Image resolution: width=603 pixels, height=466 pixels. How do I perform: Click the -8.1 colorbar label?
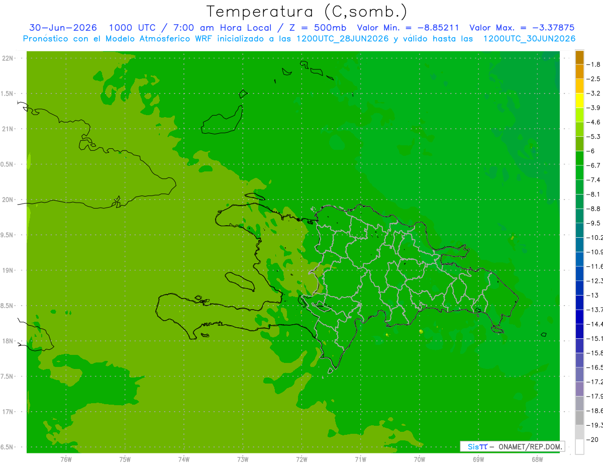(593, 194)
